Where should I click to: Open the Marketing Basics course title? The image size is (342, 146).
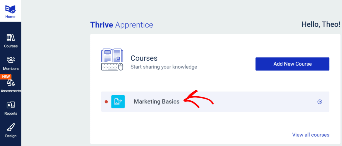[156, 102]
